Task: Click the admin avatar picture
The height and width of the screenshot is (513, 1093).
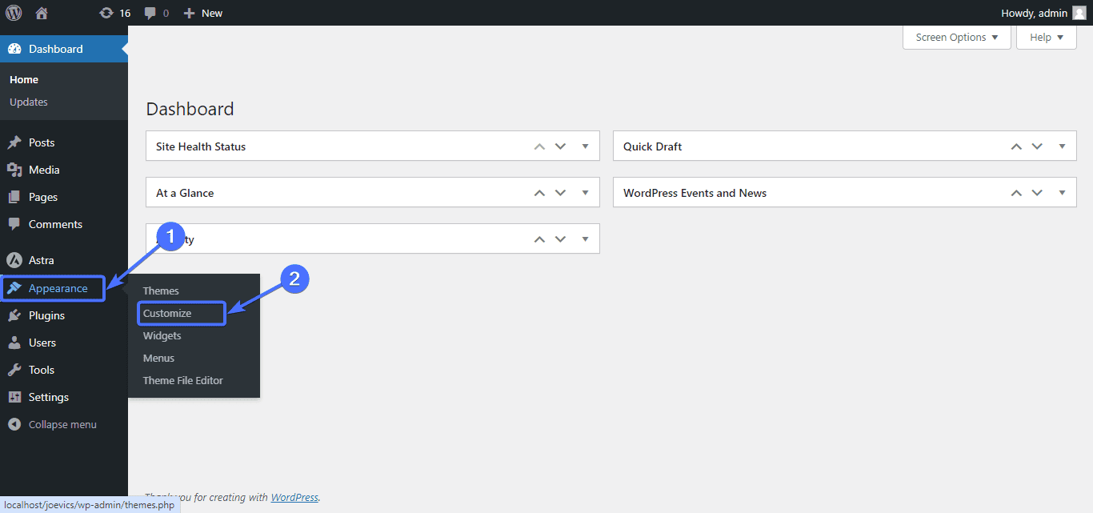Action: pyautogui.click(x=1079, y=13)
